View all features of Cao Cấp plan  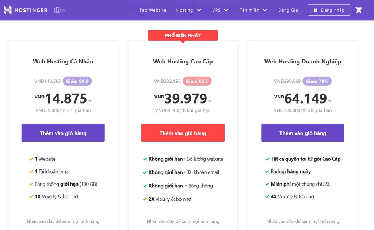click(183, 221)
